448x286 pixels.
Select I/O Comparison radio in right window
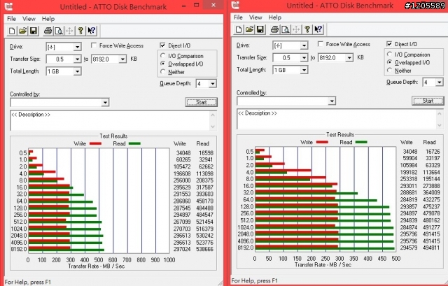click(390, 55)
